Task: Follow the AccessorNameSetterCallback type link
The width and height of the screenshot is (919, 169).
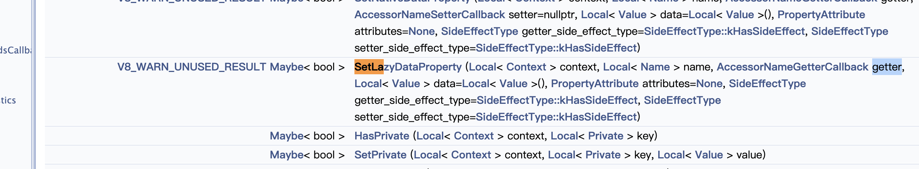Action: tap(429, 15)
